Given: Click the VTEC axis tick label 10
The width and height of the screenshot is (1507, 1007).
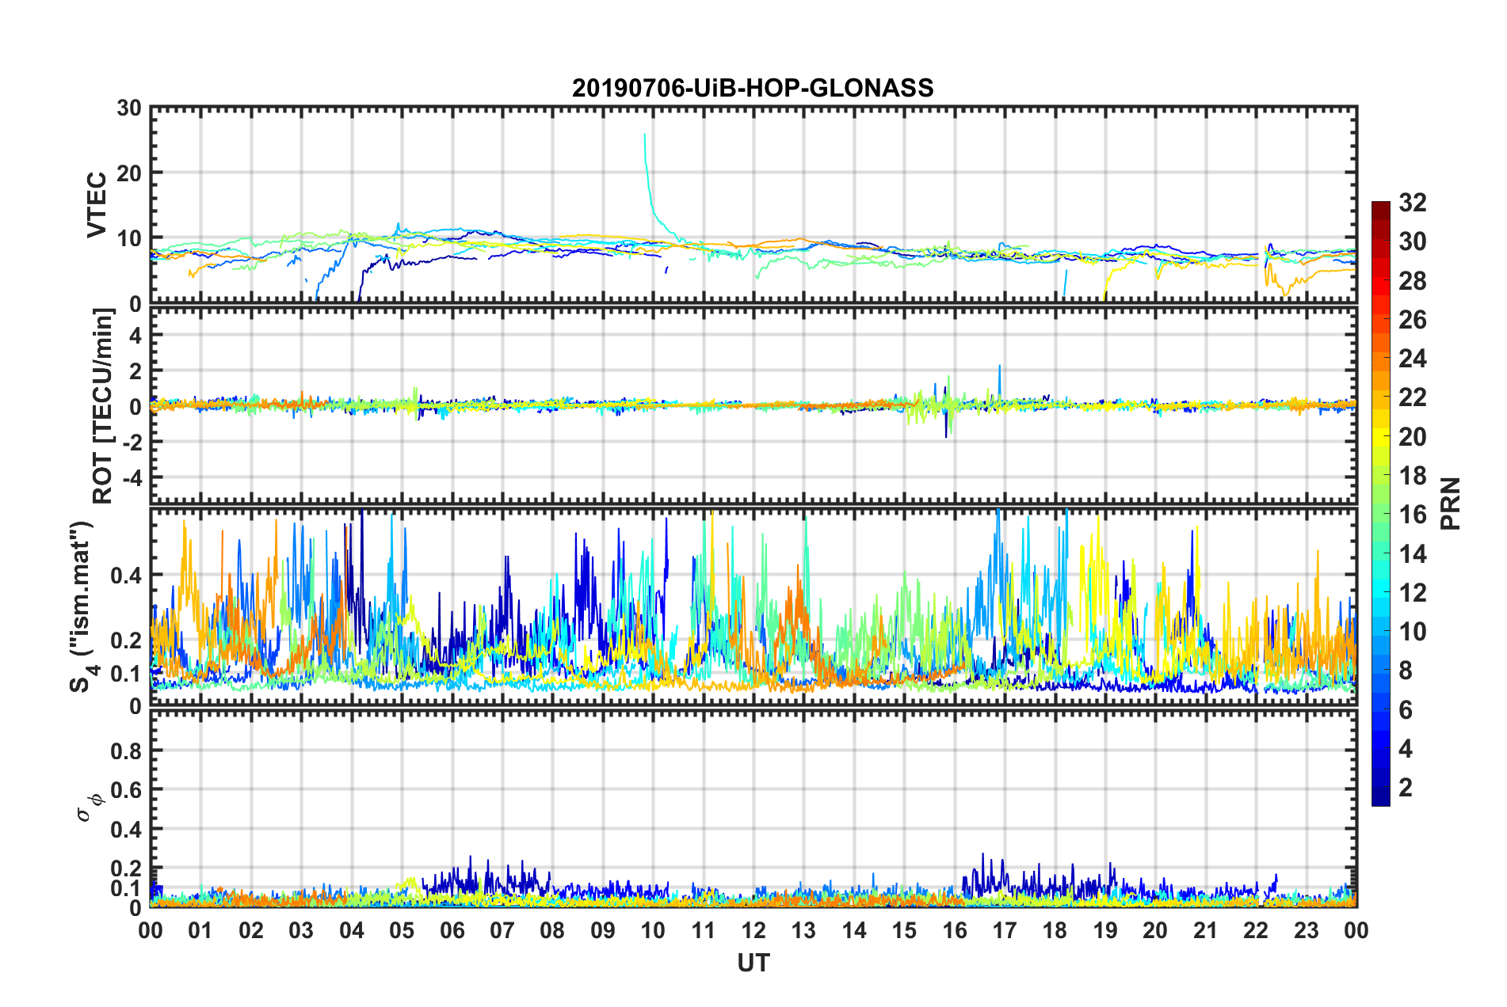Looking at the screenshot, I should coord(129,238).
